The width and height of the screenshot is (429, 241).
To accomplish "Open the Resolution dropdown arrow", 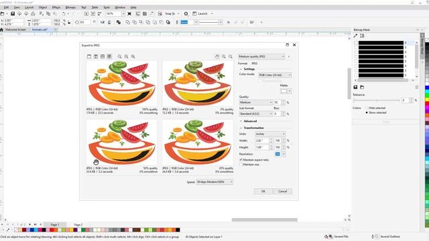I will pyautogui.click(x=284, y=154).
